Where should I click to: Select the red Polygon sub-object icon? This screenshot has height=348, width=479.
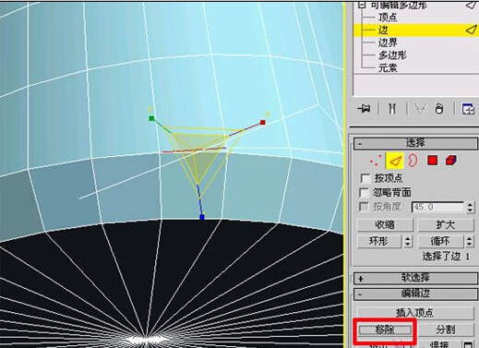[x=432, y=161]
